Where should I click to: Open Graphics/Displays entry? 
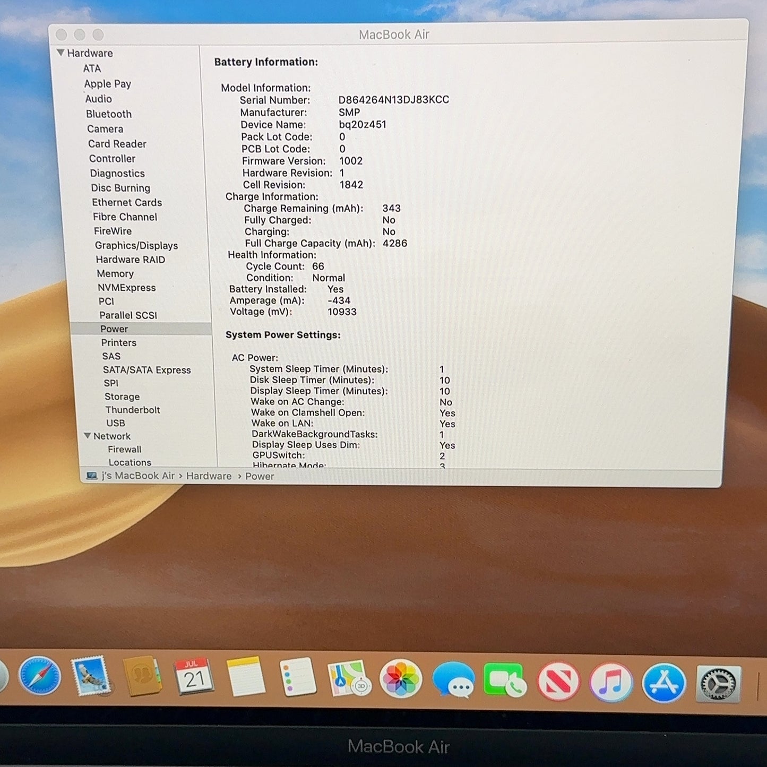(x=136, y=245)
